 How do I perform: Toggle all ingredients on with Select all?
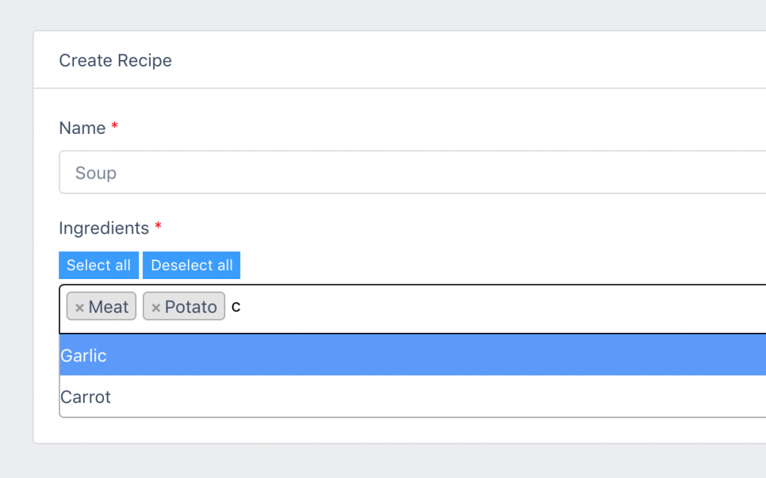(98, 265)
